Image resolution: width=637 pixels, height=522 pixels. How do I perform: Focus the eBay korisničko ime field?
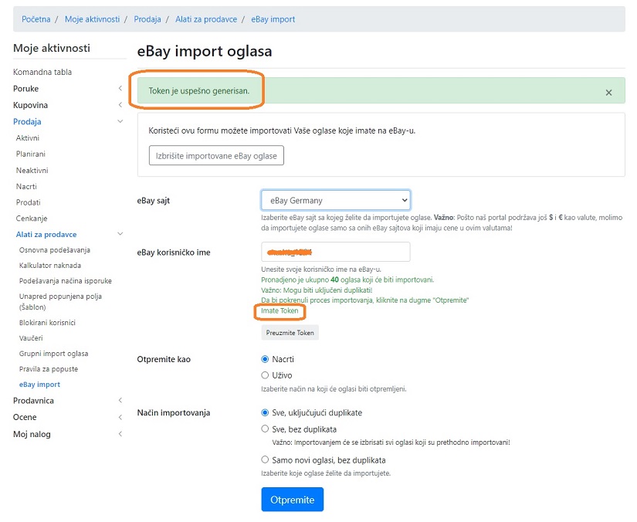click(336, 252)
